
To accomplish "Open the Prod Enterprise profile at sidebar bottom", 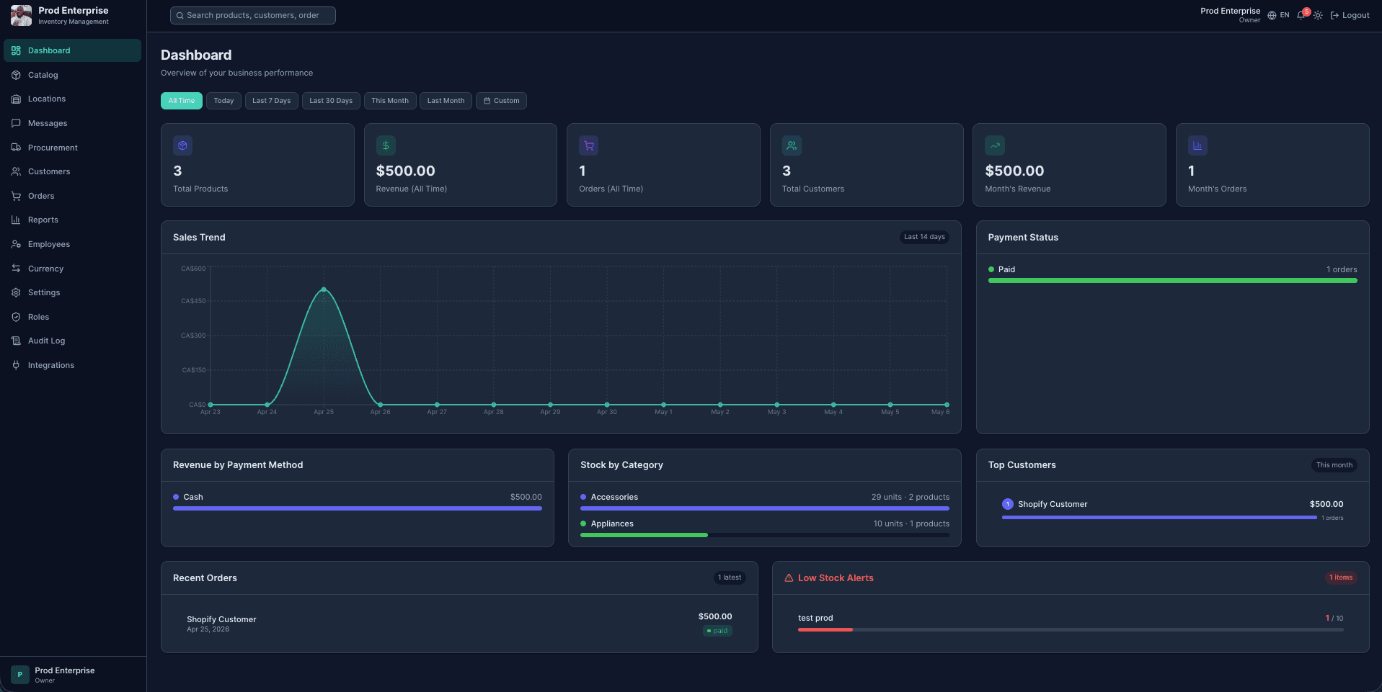I will (73, 675).
